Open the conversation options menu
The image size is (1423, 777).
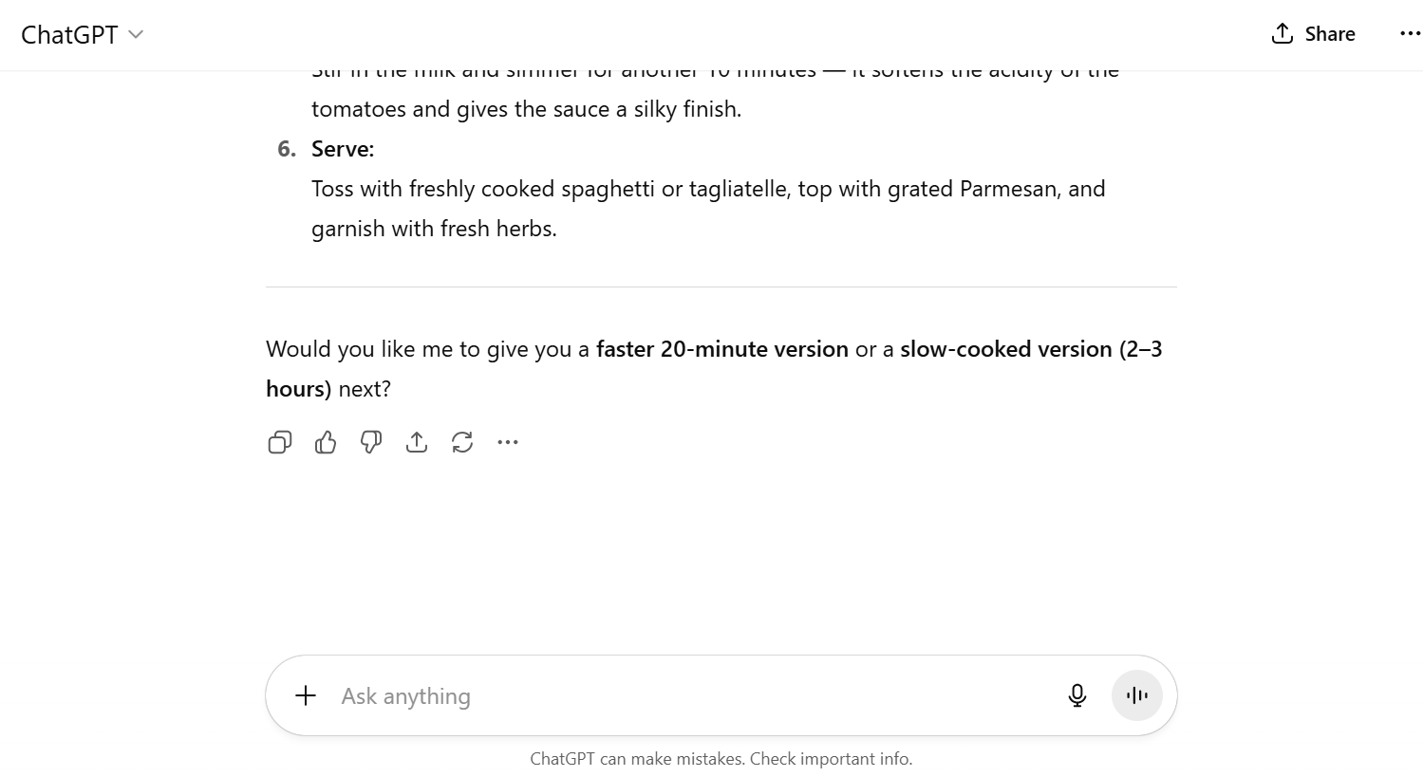[x=1411, y=34]
